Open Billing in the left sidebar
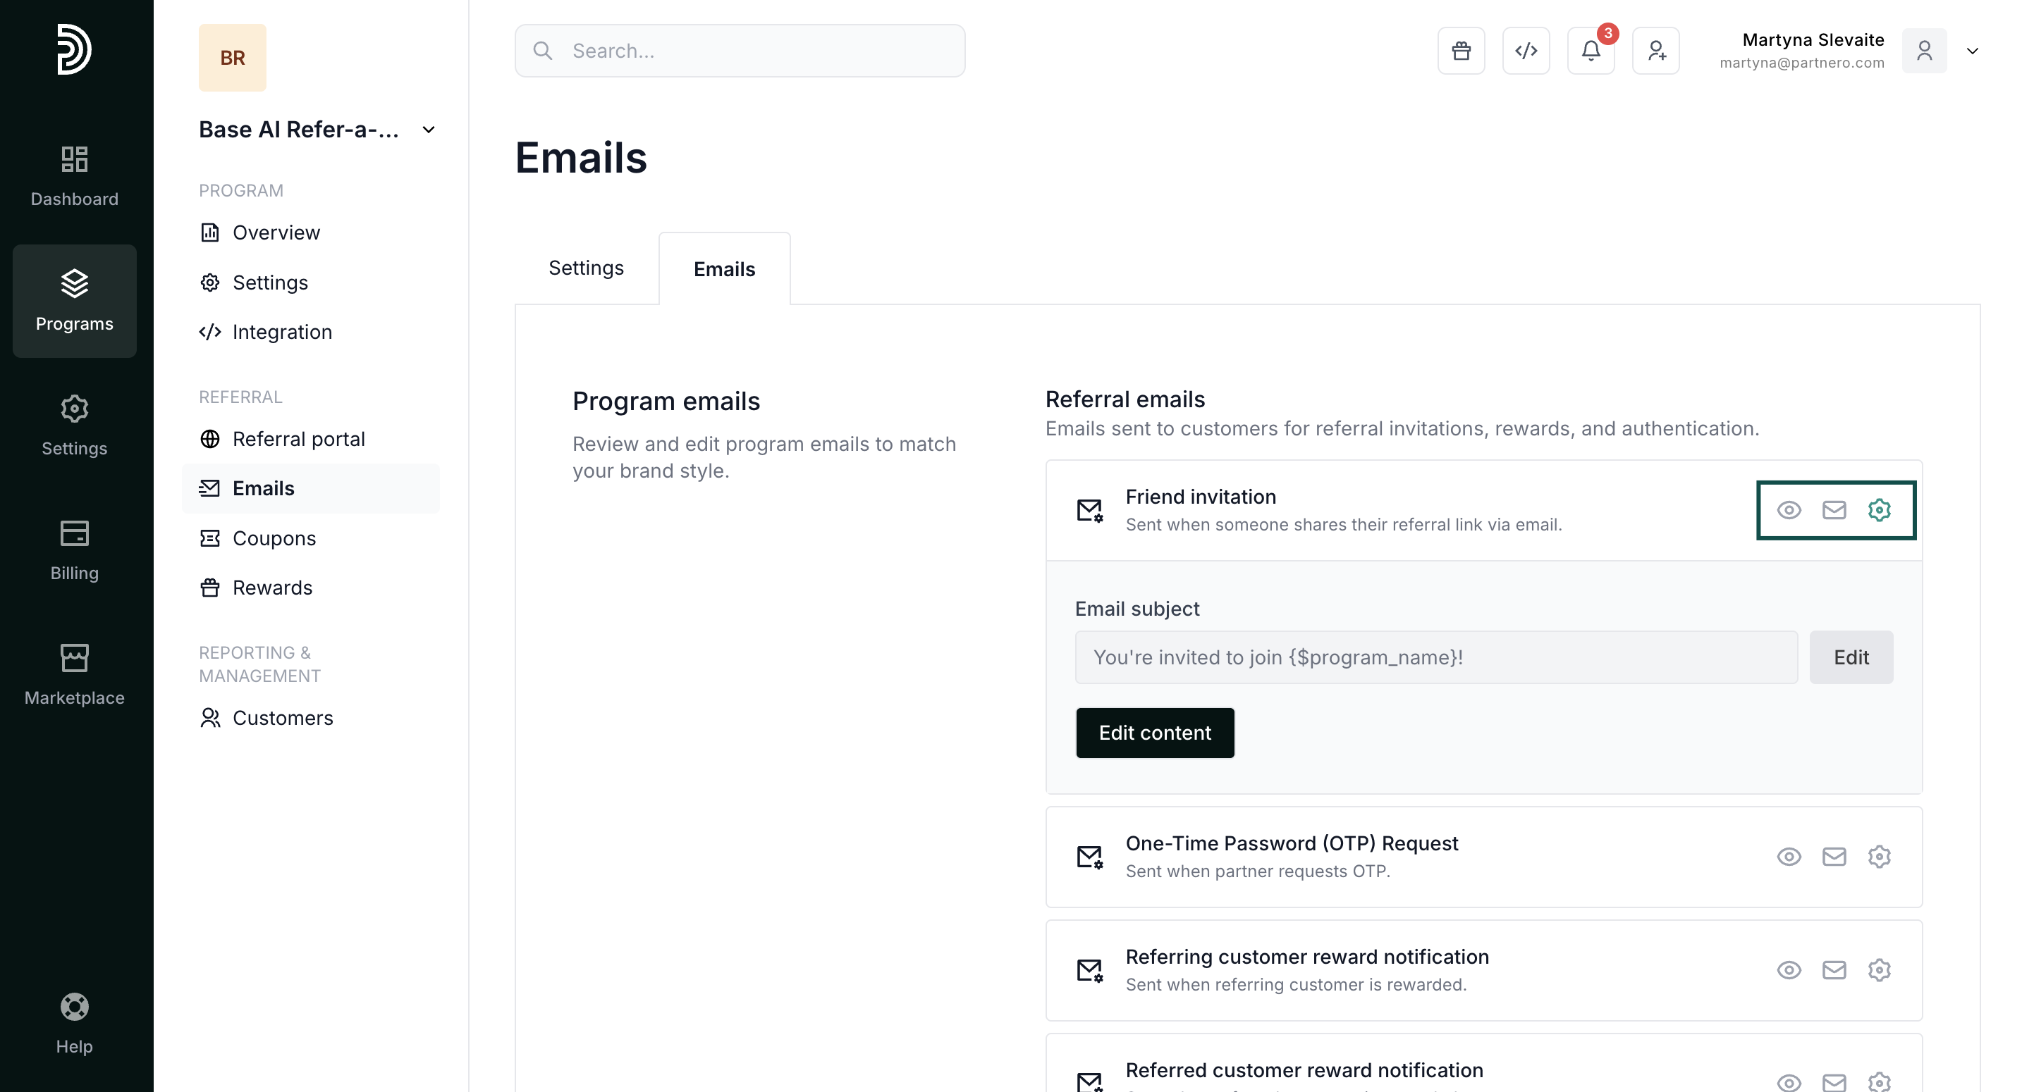Viewport: 2022px width, 1092px height. click(75, 550)
